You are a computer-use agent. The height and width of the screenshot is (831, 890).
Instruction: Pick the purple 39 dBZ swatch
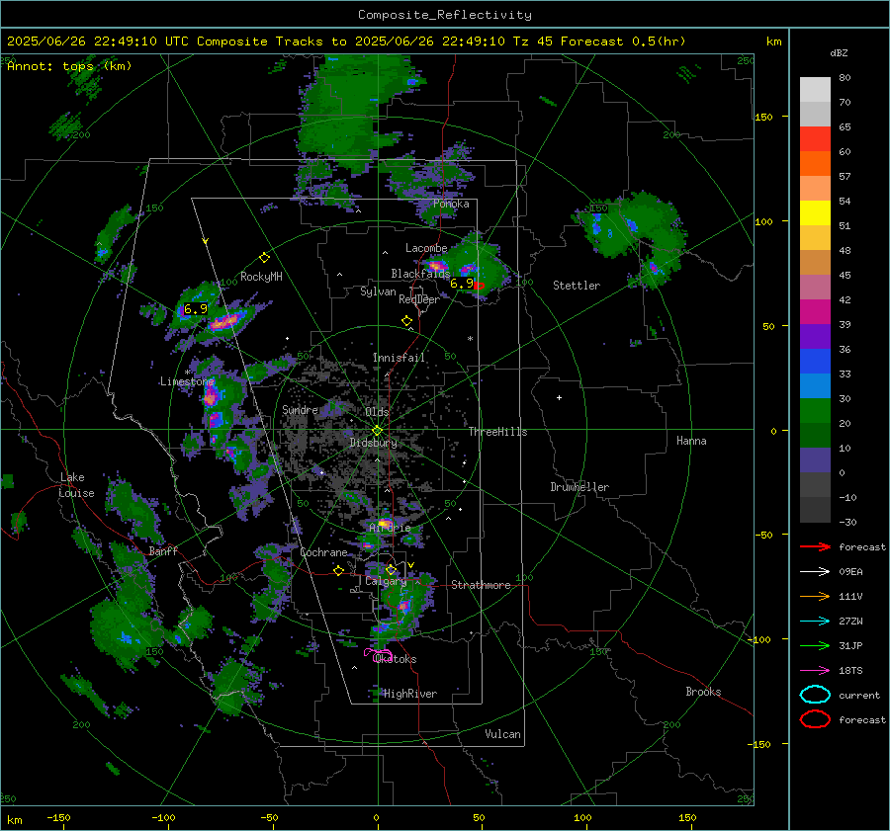coord(815,336)
